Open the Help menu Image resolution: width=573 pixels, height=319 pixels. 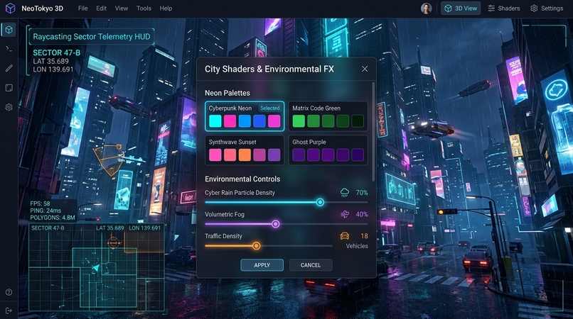166,8
